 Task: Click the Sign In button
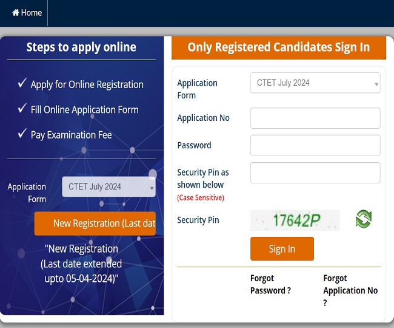[x=282, y=248]
